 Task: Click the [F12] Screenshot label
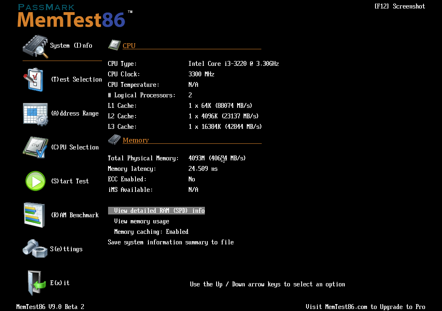[x=400, y=6]
